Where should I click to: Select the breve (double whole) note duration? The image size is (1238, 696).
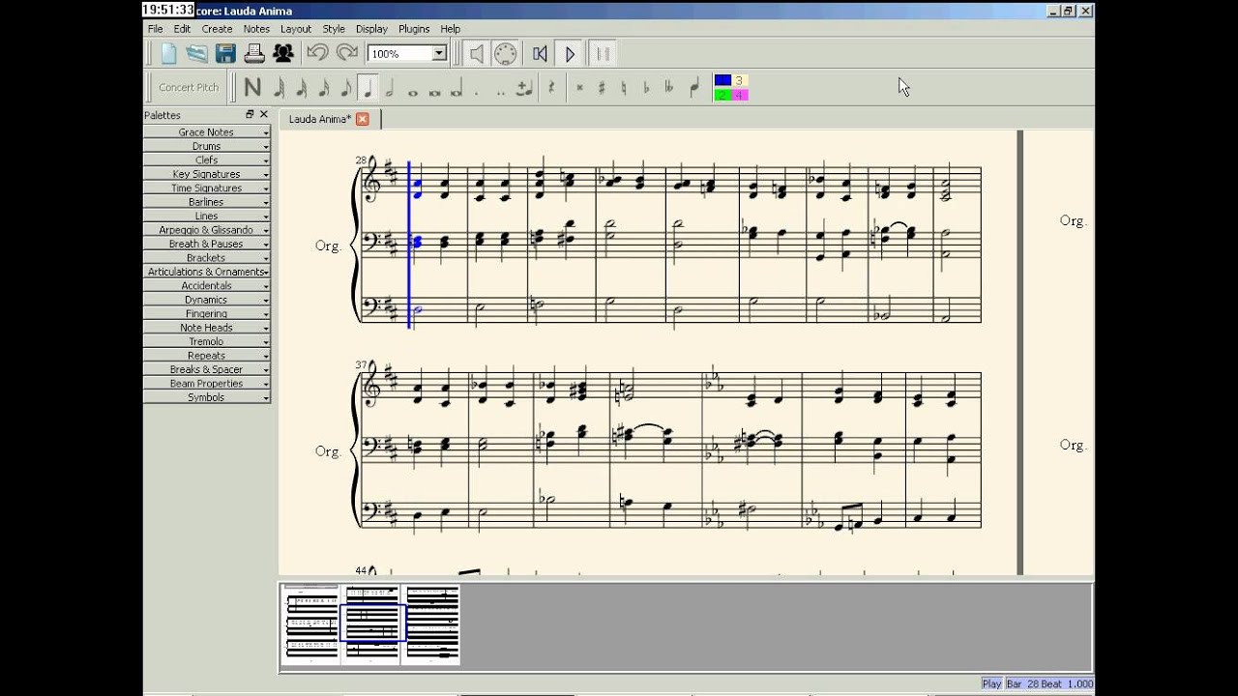(x=434, y=92)
